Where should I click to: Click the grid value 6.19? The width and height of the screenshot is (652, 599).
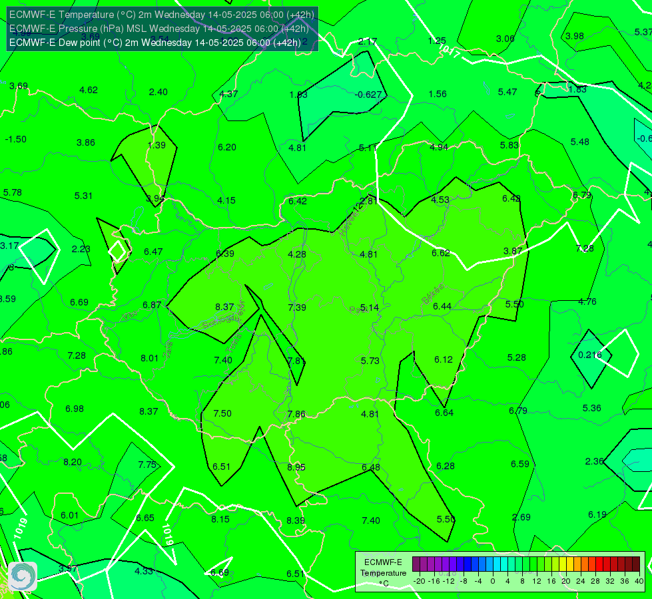597,514
